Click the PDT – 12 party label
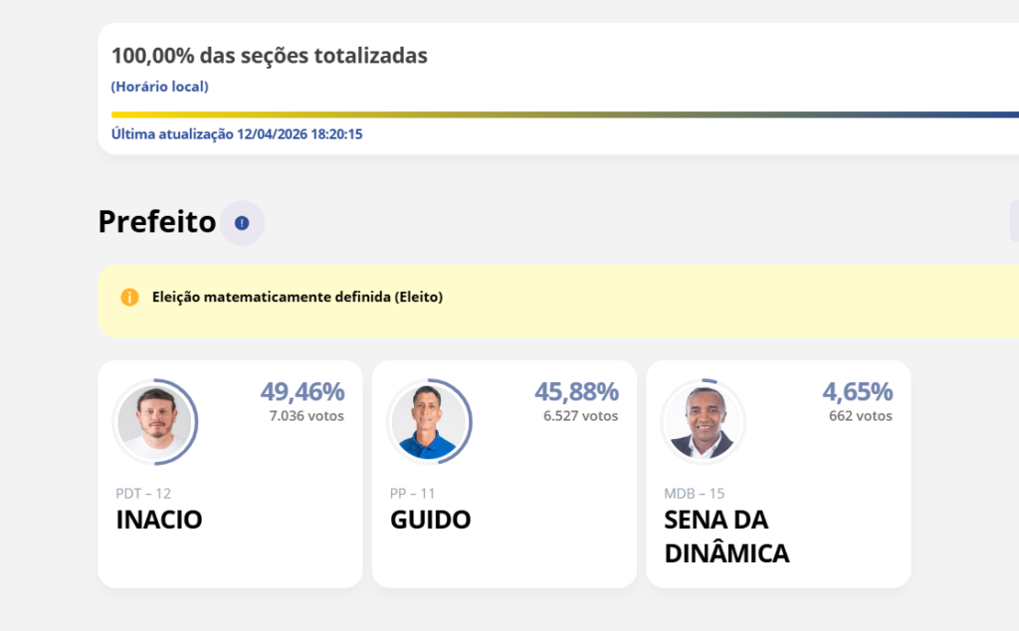1019x631 pixels. pyautogui.click(x=143, y=493)
